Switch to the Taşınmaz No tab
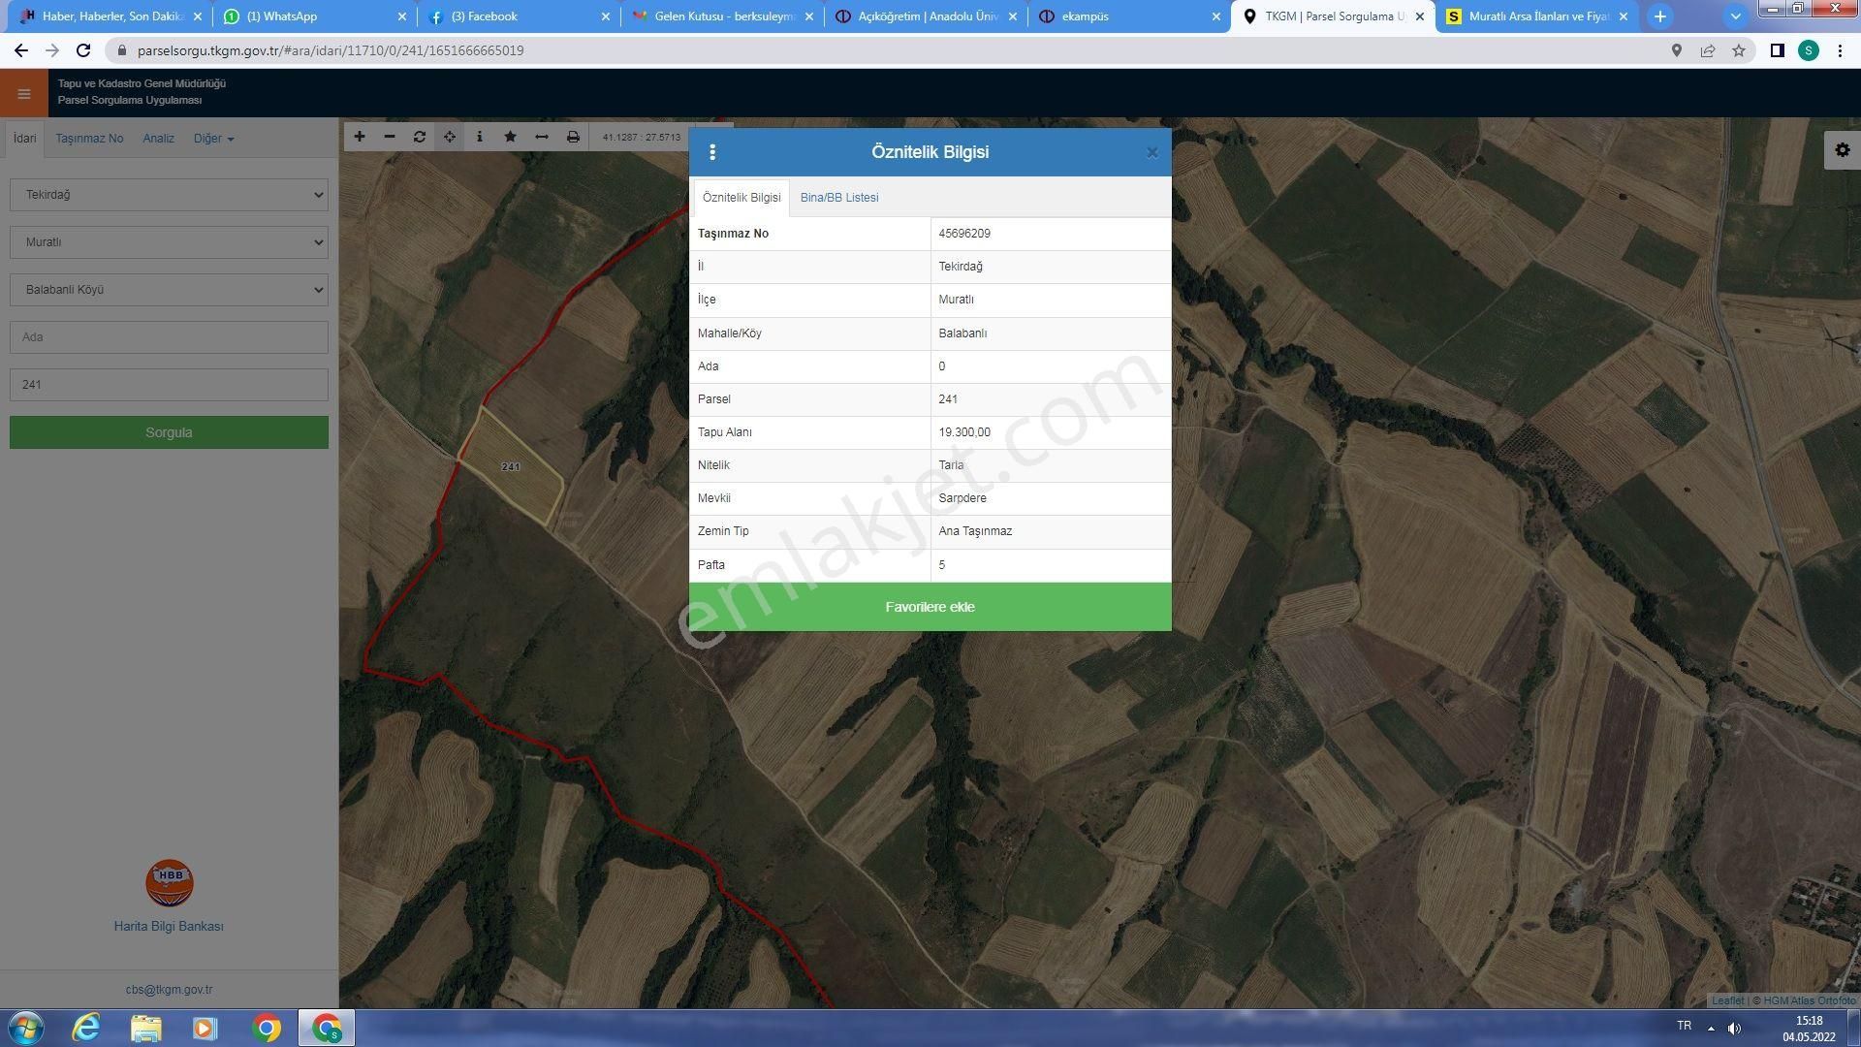 89,139
